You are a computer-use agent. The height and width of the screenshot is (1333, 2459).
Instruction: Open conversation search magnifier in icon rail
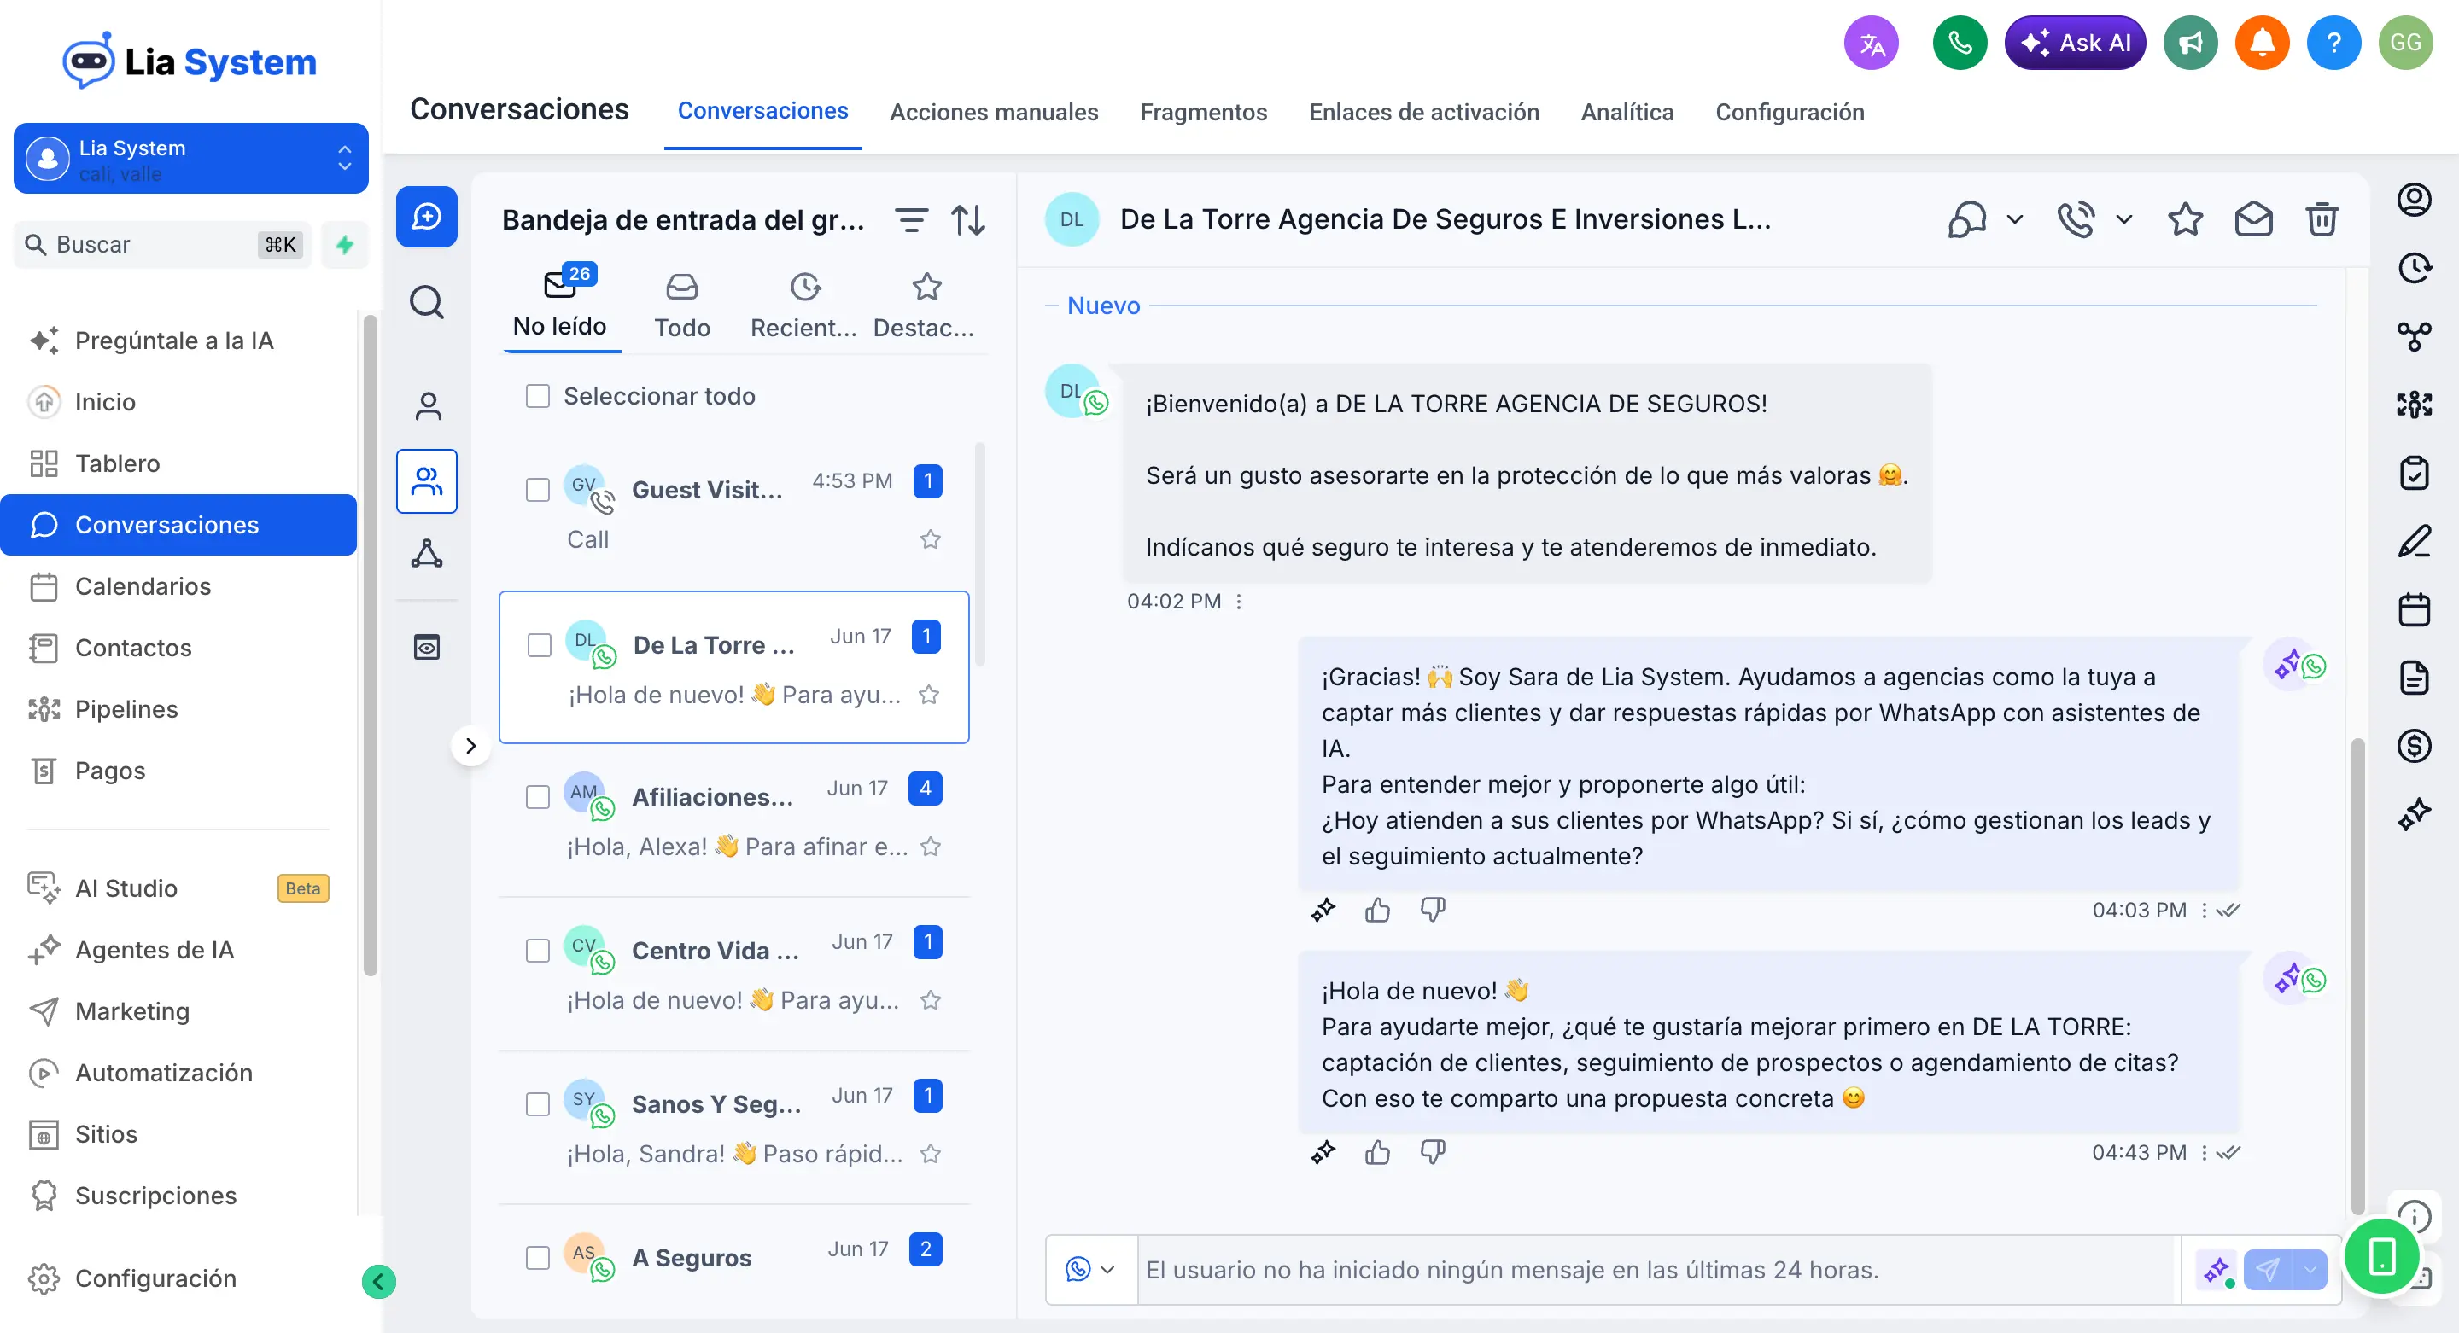(427, 302)
